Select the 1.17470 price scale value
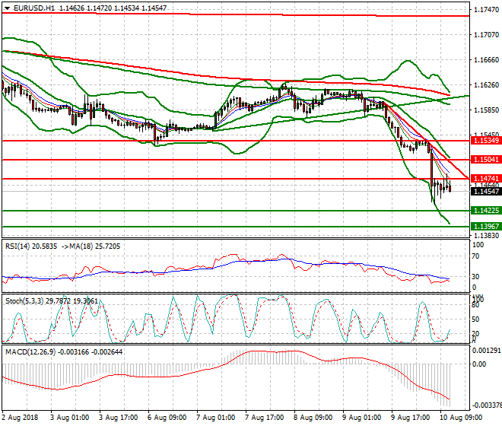This screenshot has width=502, height=426. pyautogui.click(x=486, y=10)
